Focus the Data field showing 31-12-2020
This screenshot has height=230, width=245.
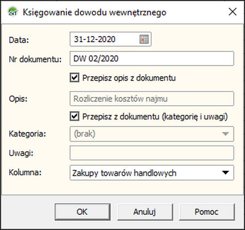[110, 39]
